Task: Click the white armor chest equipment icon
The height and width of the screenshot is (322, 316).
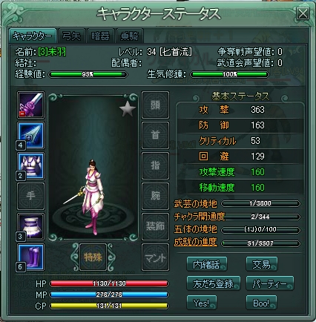Action: (30, 166)
